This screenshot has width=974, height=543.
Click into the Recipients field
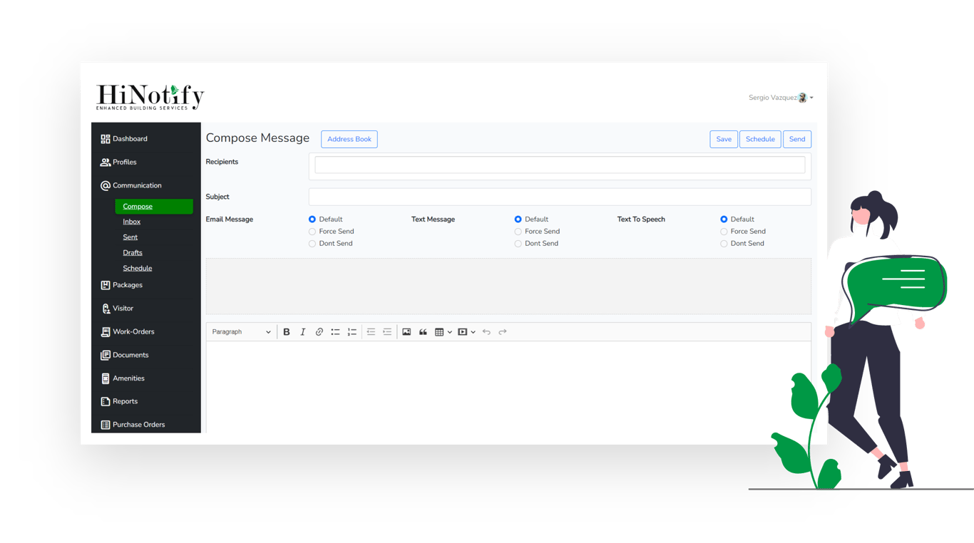[560, 165]
